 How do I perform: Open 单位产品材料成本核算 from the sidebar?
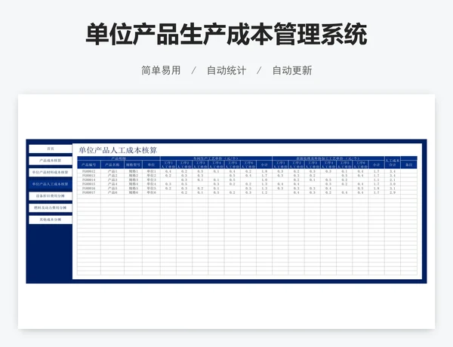click(x=51, y=172)
